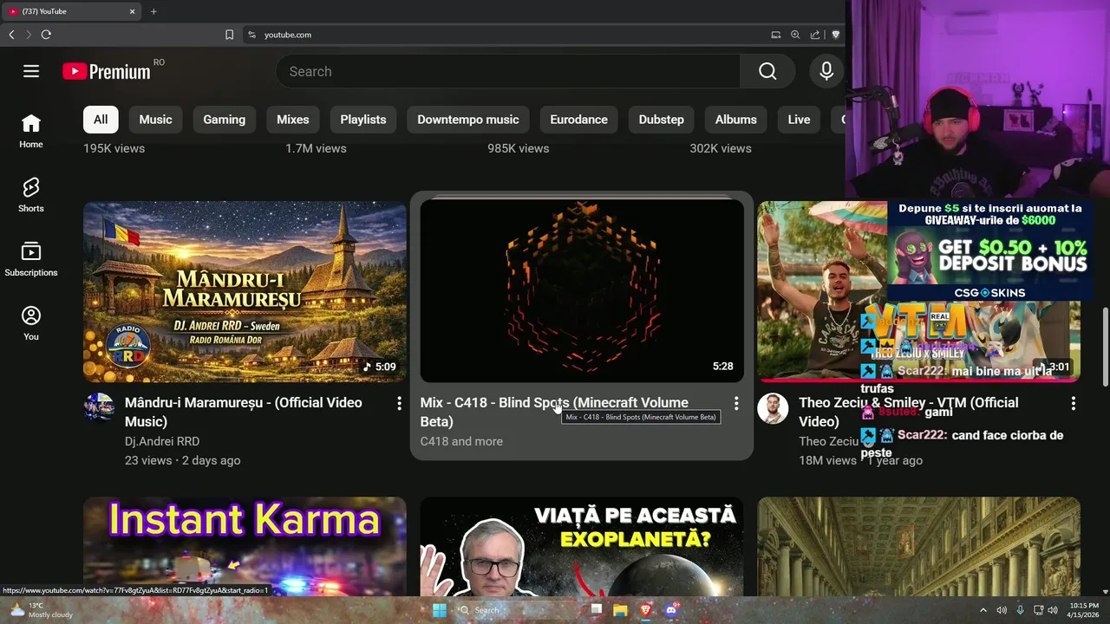This screenshot has width=1110, height=624.
Task: Open a new browser tab
Action: pyautogui.click(x=153, y=11)
